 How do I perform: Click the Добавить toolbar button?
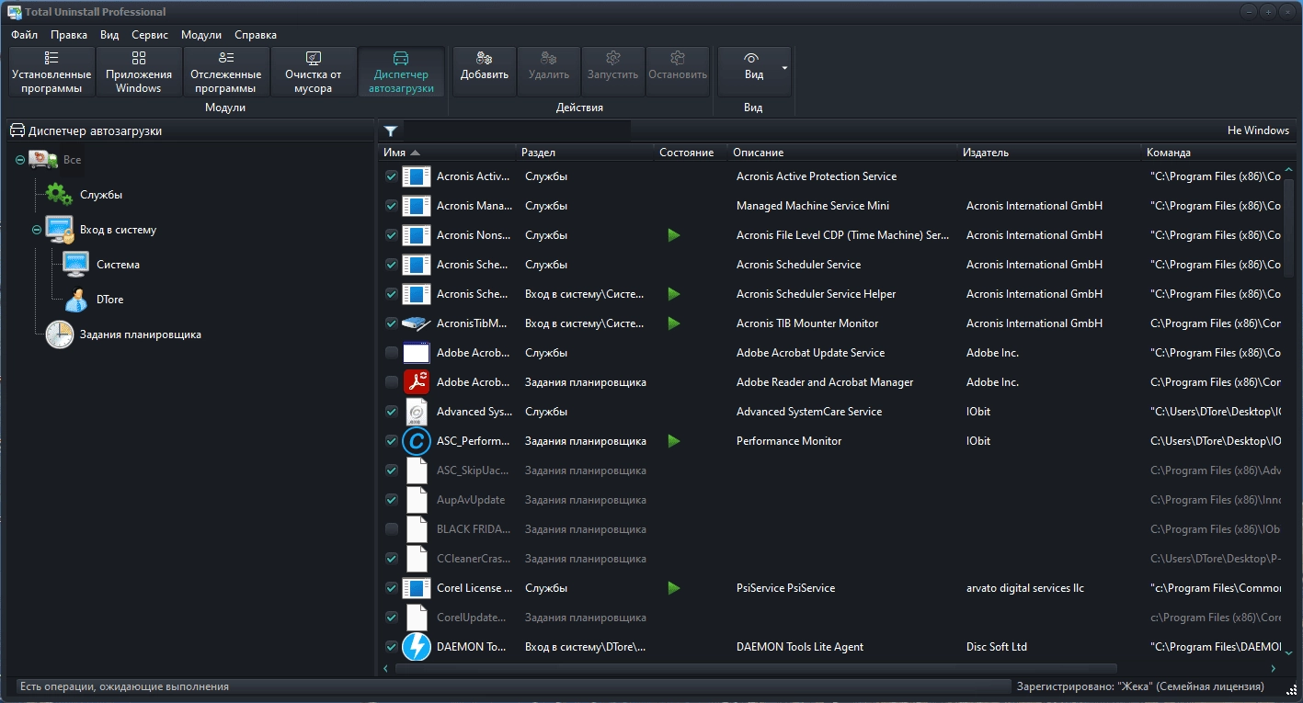pyautogui.click(x=485, y=72)
